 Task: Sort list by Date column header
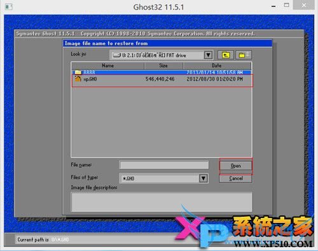217,65
